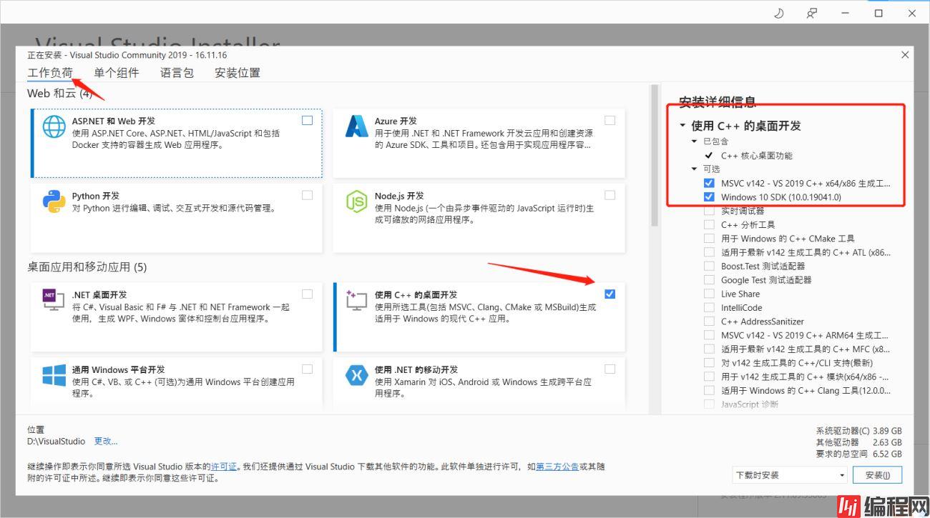Check the 实时调试器 optional component
Screen dimensions: 930x518
(x=709, y=211)
